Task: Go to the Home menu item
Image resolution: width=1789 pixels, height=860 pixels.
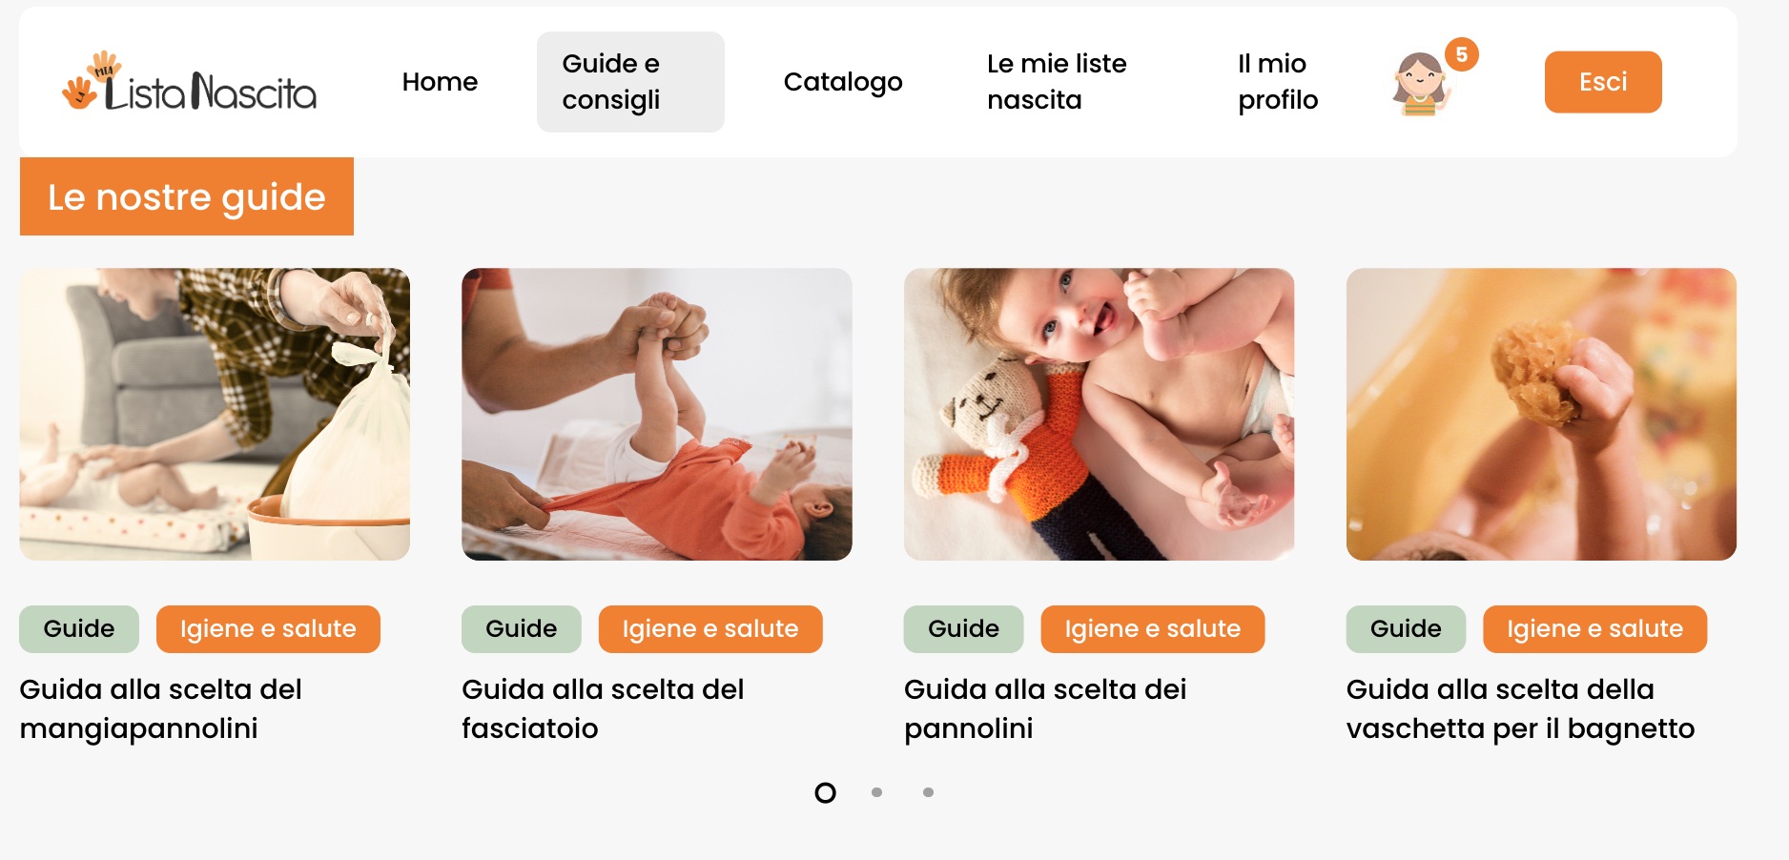Action: [440, 82]
